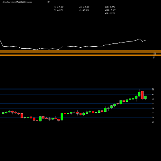Click the low price 'L: 40.08'
161x161 pixels.
[84, 10]
